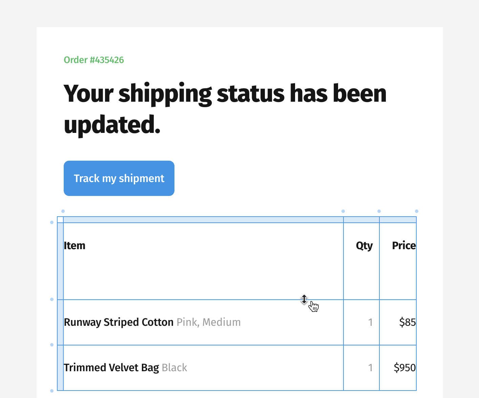This screenshot has height=398, width=479.
Task: Click the quantity cell in Runway Striped Cotton row
Action: (361, 322)
